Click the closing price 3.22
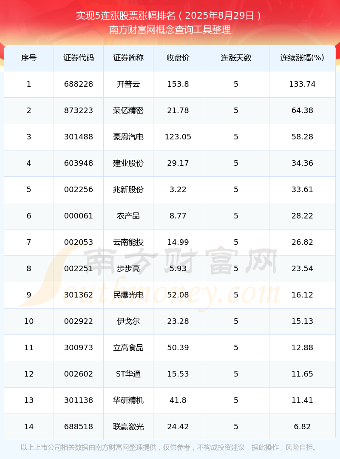Image resolution: width=340 pixels, height=459 pixels. (x=178, y=190)
